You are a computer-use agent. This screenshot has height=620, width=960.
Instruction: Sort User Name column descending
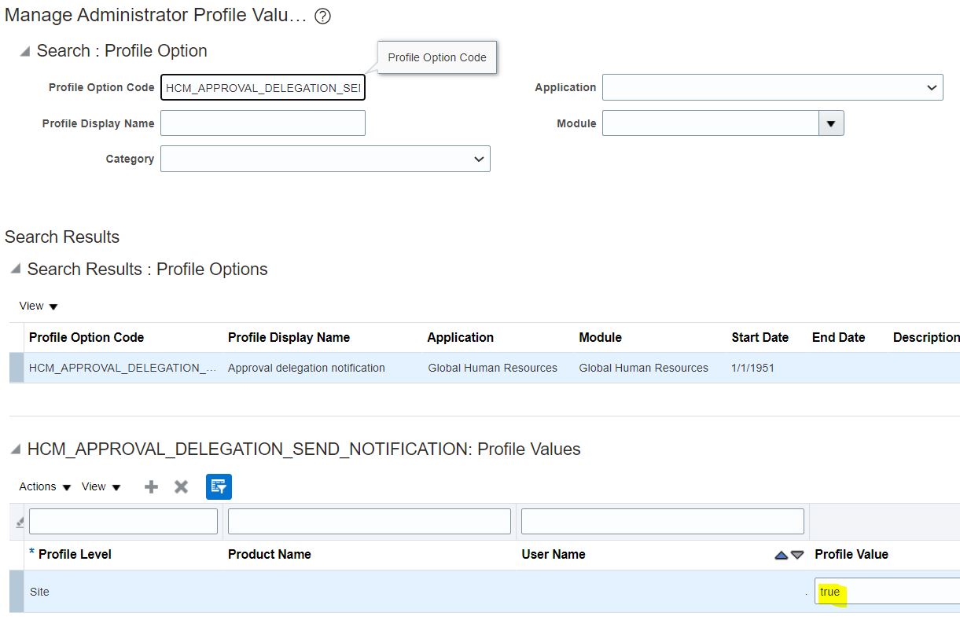797,555
